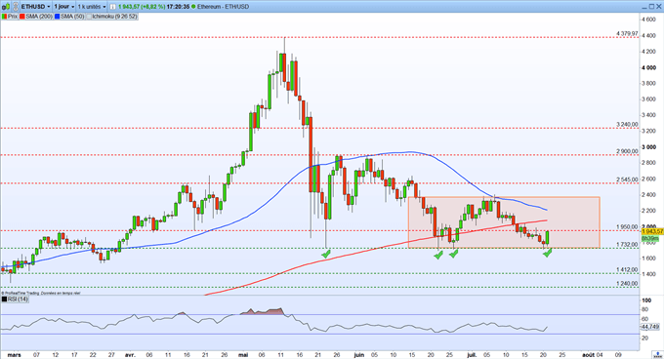Open the info icon before the price

click(112, 7)
